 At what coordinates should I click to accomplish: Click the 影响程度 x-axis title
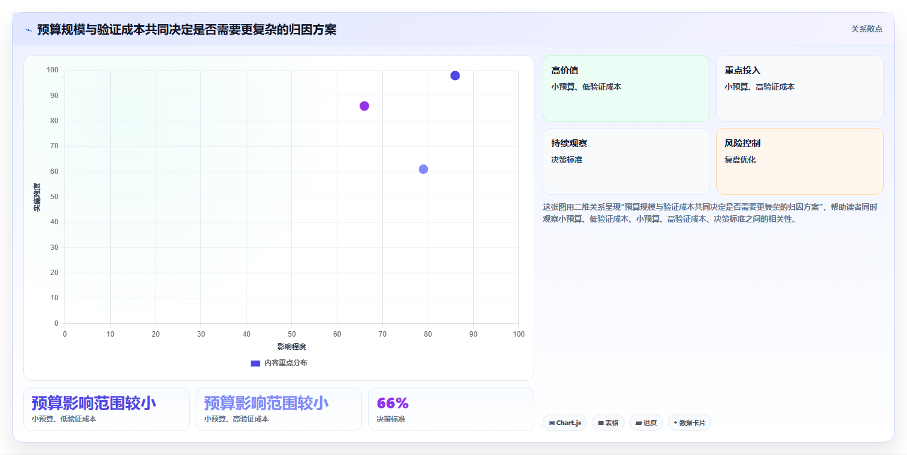coord(291,347)
